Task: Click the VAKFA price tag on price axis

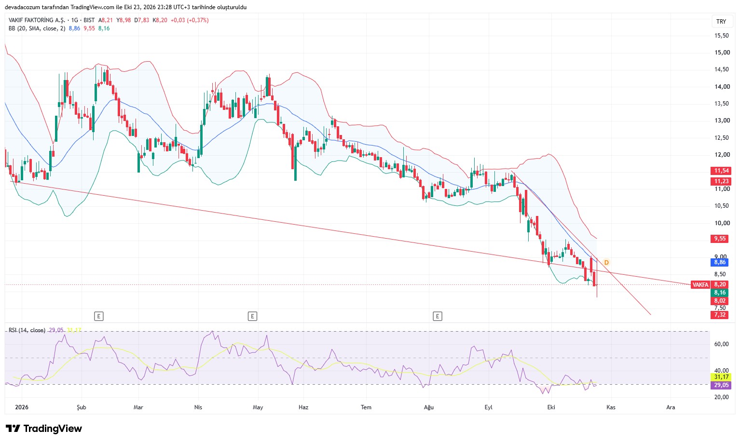Action: pyautogui.click(x=700, y=285)
